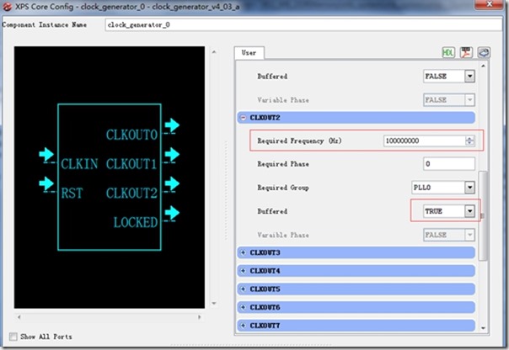
Task: Open the CLKOUT2 Buffered TRUE dropdown
Action: point(469,211)
